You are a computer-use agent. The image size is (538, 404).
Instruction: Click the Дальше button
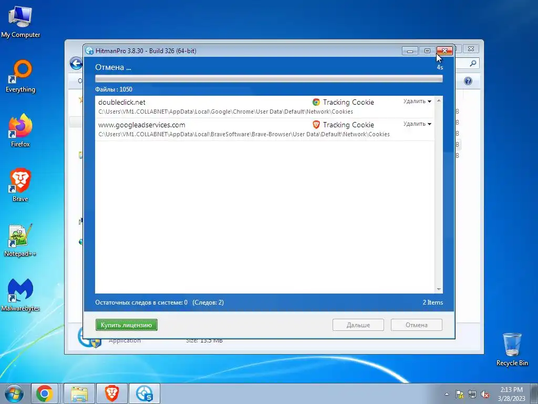click(x=358, y=325)
